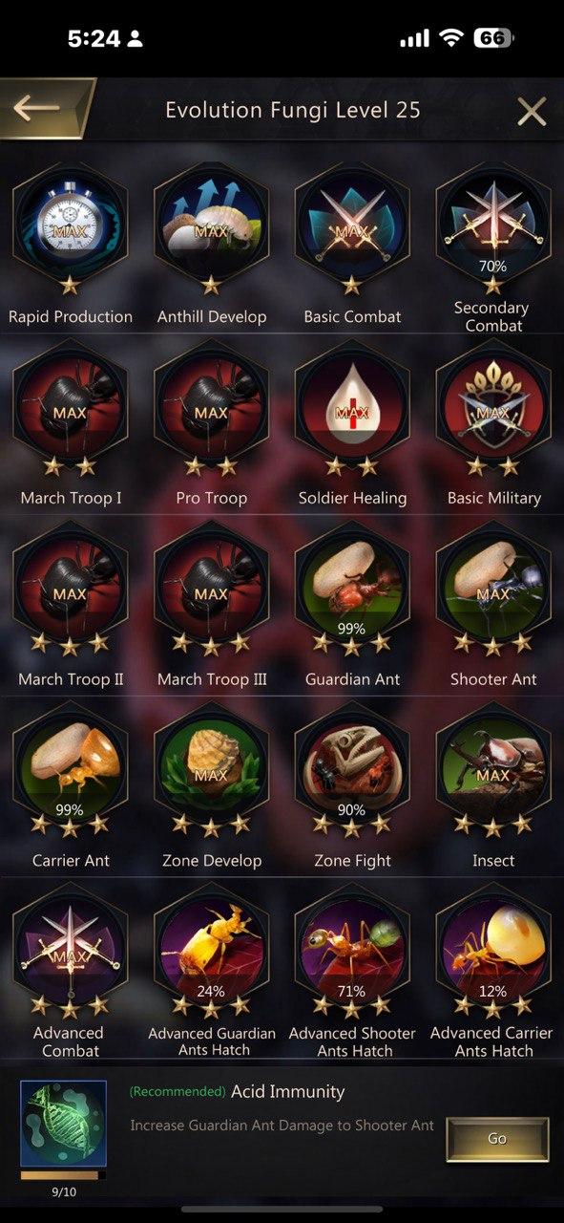The width and height of the screenshot is (564, 1223).
Task: Select the Zone Fight icon at 90%
Action: tap(352, 772)
